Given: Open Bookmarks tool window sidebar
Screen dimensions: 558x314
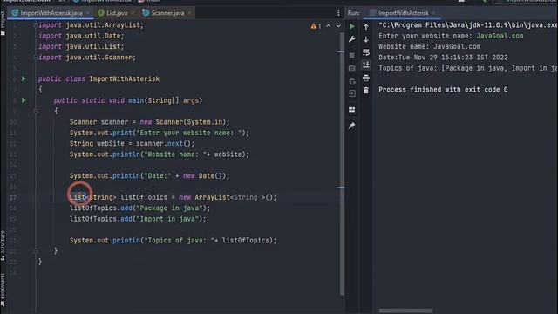Looking at the screenshot, I should click(x=3, y=290).
